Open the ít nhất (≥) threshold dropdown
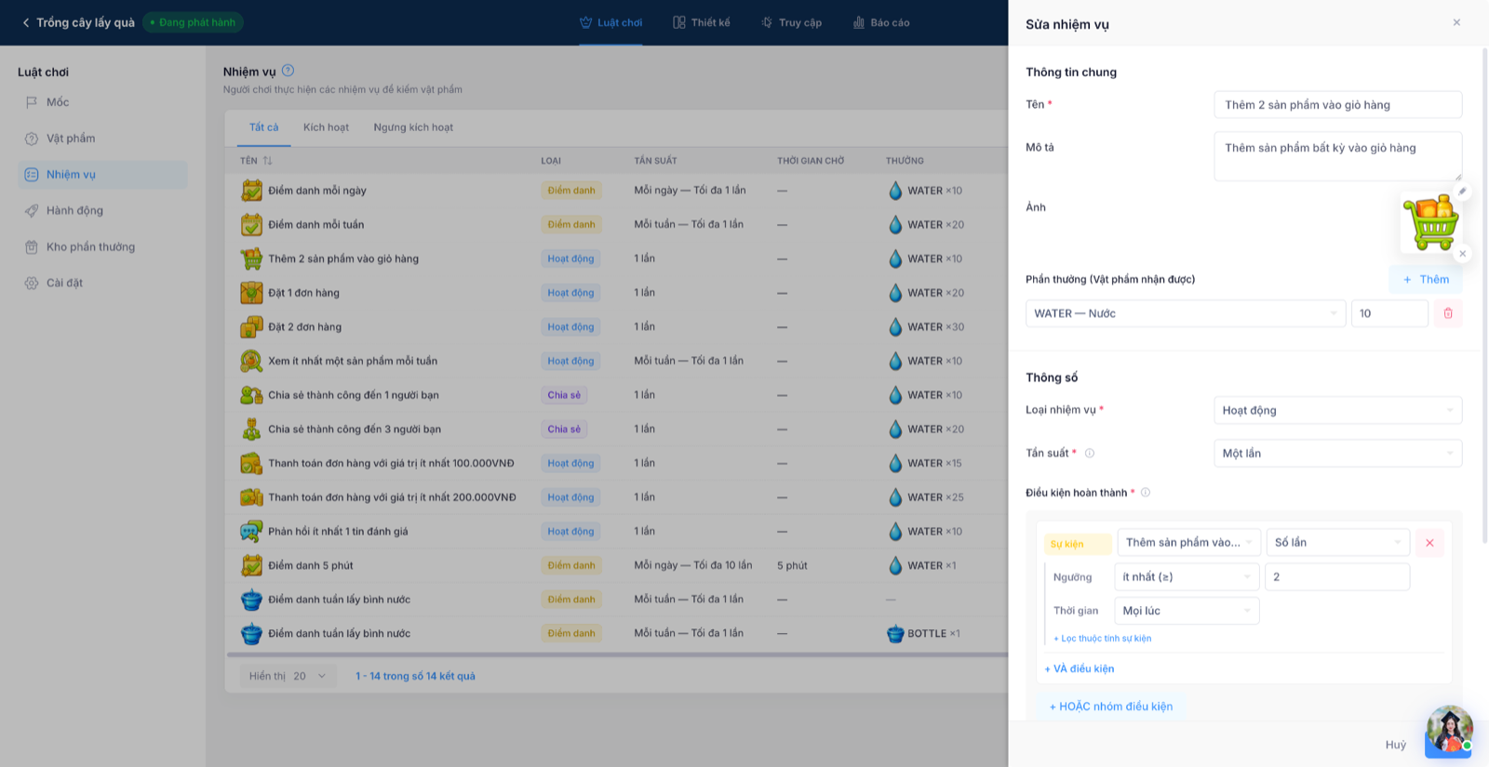The height and width of the screenshot is (767, 1489). pos(1187,577)
